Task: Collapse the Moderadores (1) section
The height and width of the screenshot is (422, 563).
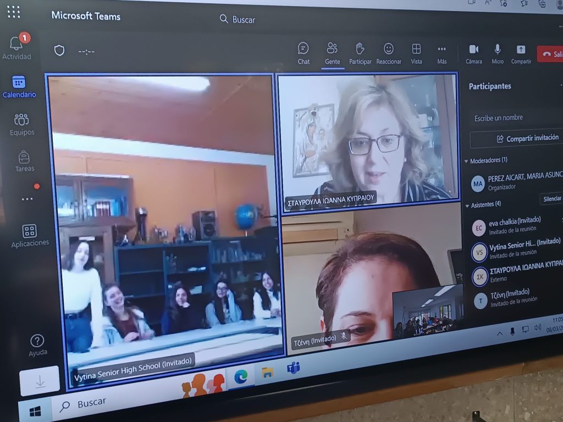Action: pyautogui.click(x=467, y=161)
